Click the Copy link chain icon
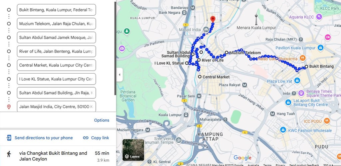 tap(86, 138)
